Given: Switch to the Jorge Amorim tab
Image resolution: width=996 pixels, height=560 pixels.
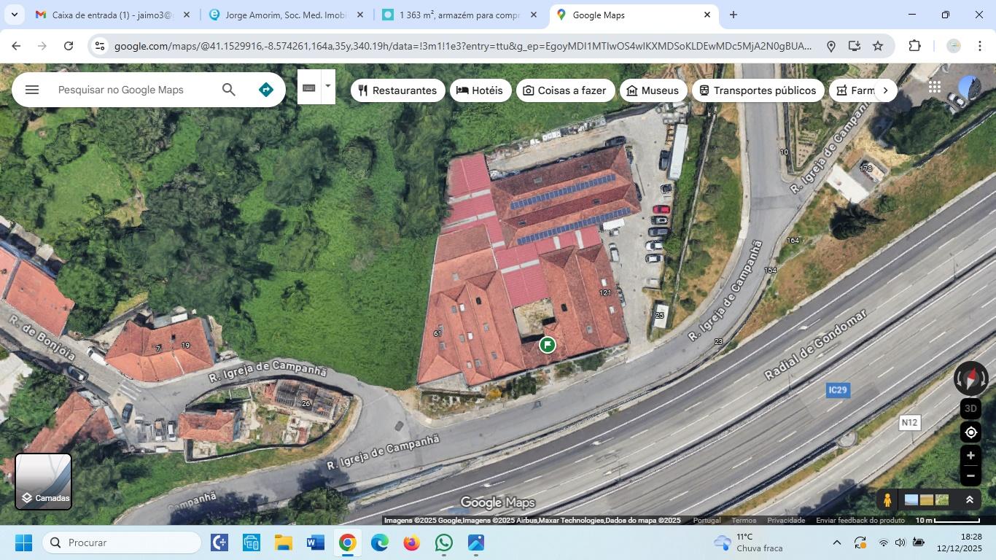Looking at the screenshot, I should click(x=285, y=15).
